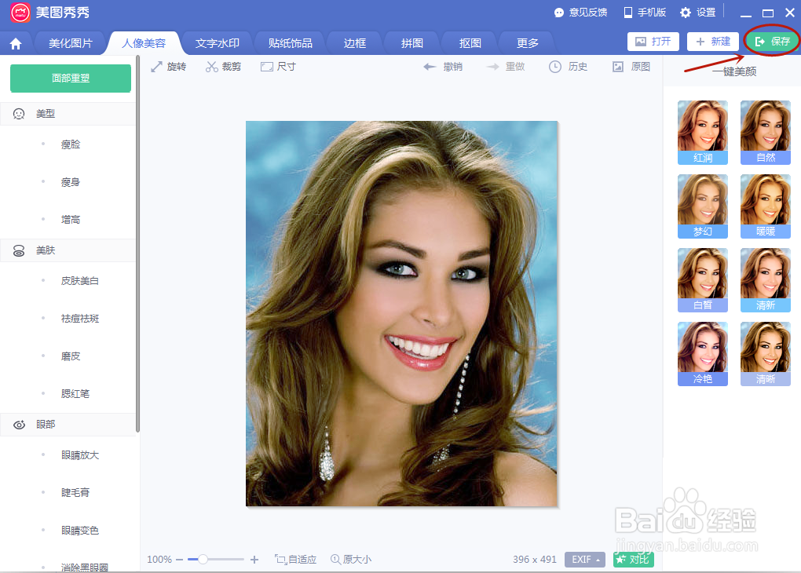Collapse the 眼部 section
This screenshot has height=573, width=801.
click(68, 425)
